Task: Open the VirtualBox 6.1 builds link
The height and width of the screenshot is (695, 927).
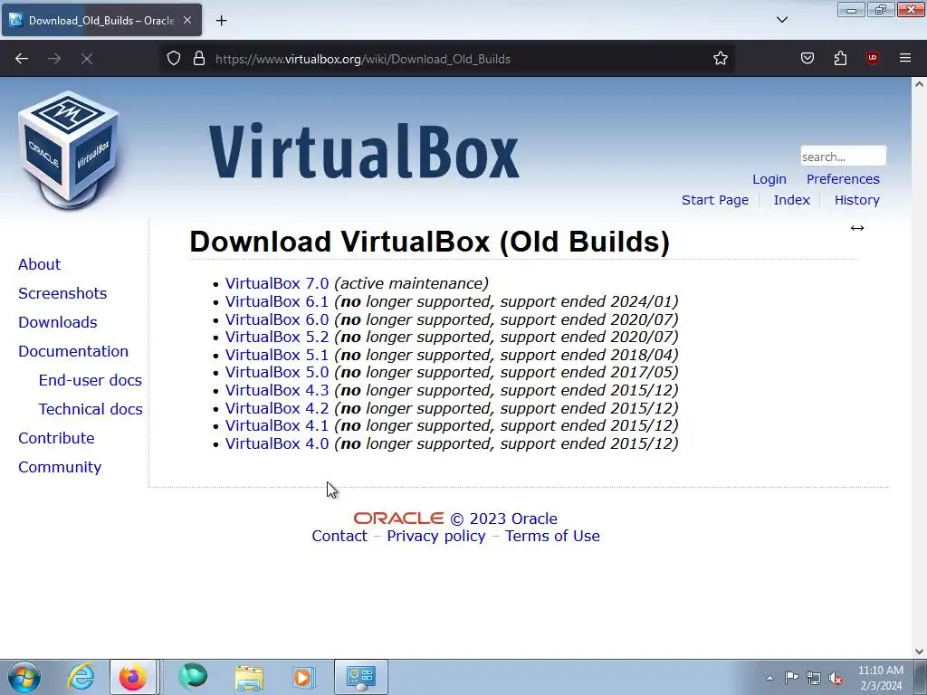Action: point(277,301)
